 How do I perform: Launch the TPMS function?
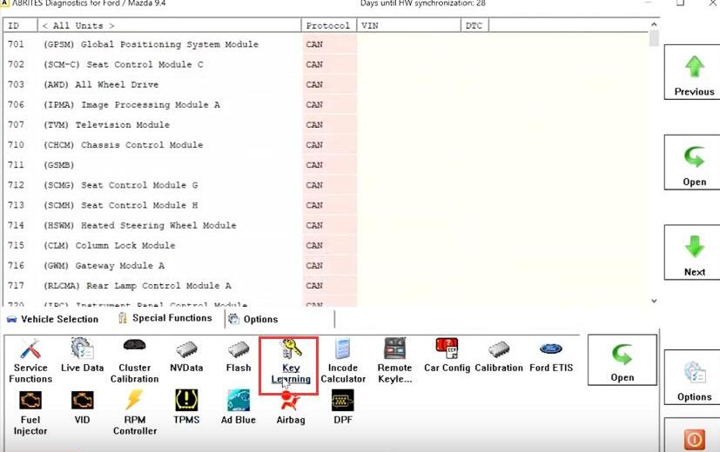click(186, 407)
